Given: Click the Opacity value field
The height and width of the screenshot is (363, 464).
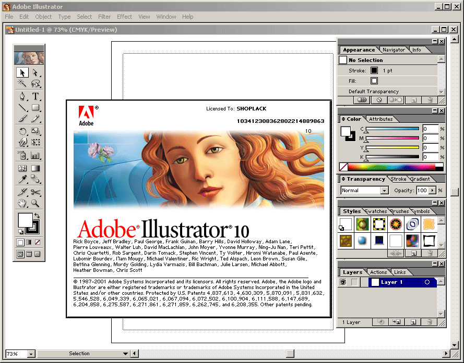Looking at the screenshot, I should (x=423, y=191).
